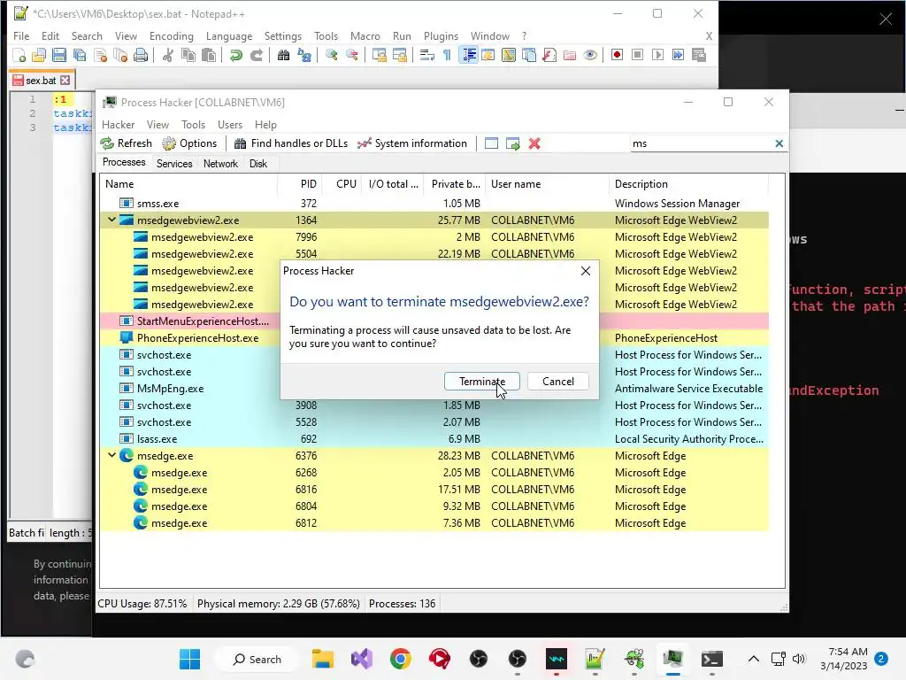Click the Redo arrow in Notepad++ toolbar
The height and width of the screenshot is (680, 906).
(257, 56)
